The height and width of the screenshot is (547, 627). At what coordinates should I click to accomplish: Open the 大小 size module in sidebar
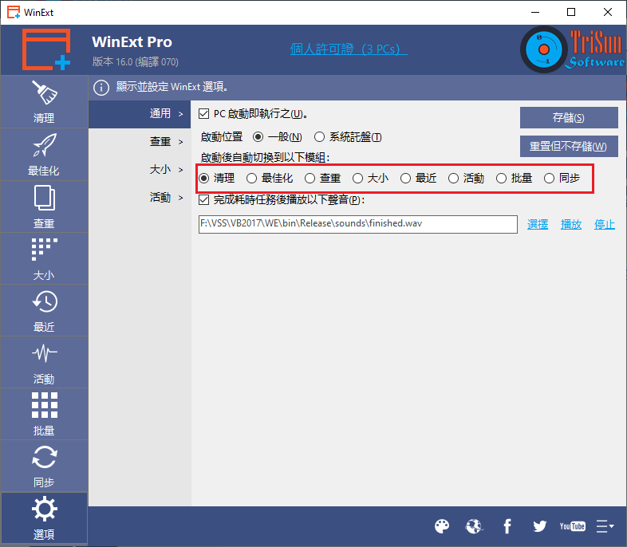tap(44, 259)
